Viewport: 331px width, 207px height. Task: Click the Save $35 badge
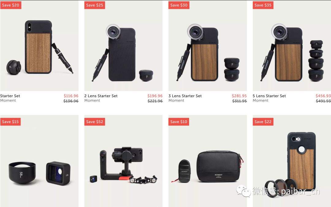263,5
